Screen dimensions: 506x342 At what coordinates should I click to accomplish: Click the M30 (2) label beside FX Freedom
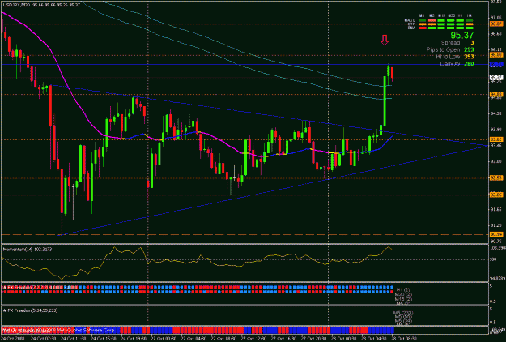[x=403, y=294]
